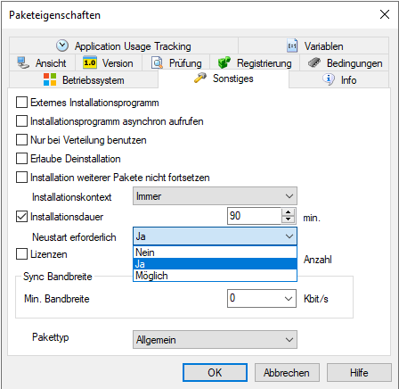Image resolution: width=399 pixels, height=389 pixels.
Task: Choose Möglich in the restart list
Action: (215, 276)
